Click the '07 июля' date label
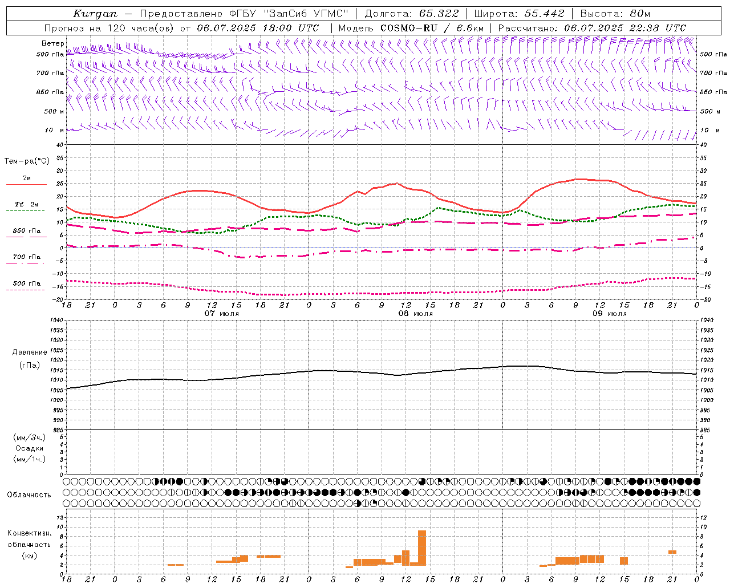730x584 pixels. [222, 314]
